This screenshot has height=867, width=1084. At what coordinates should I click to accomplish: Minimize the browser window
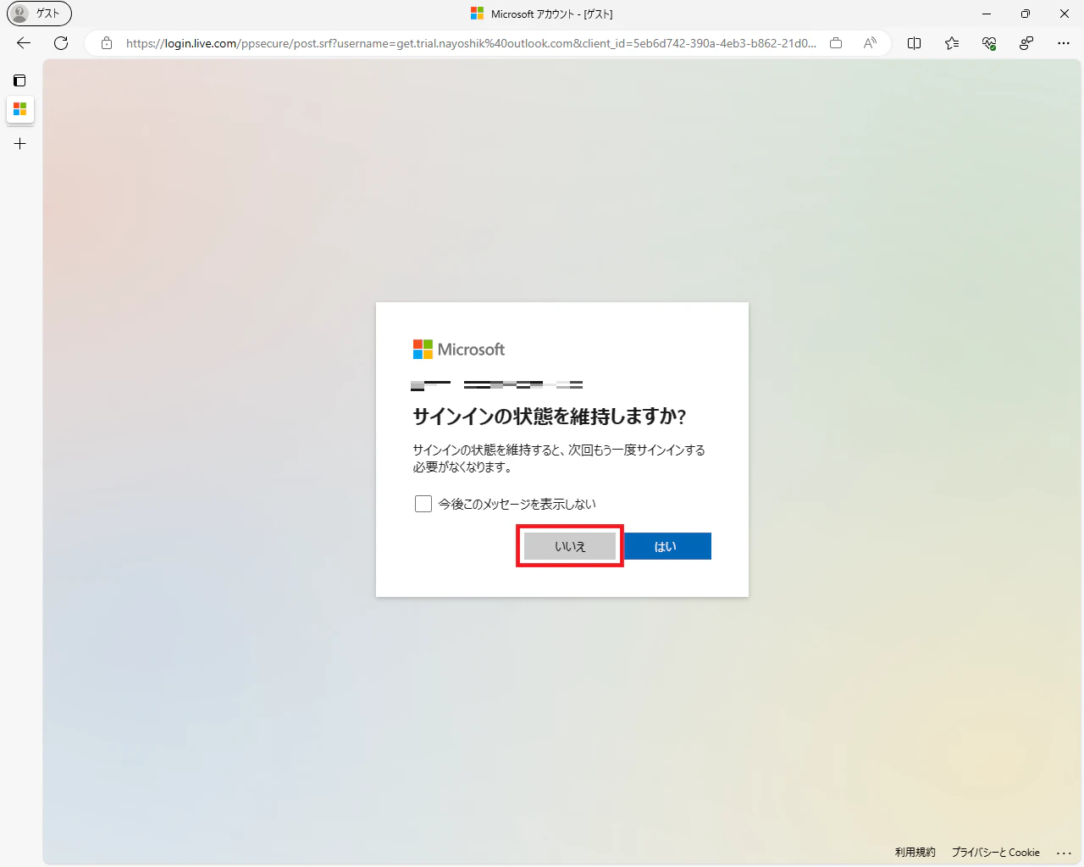987,14
